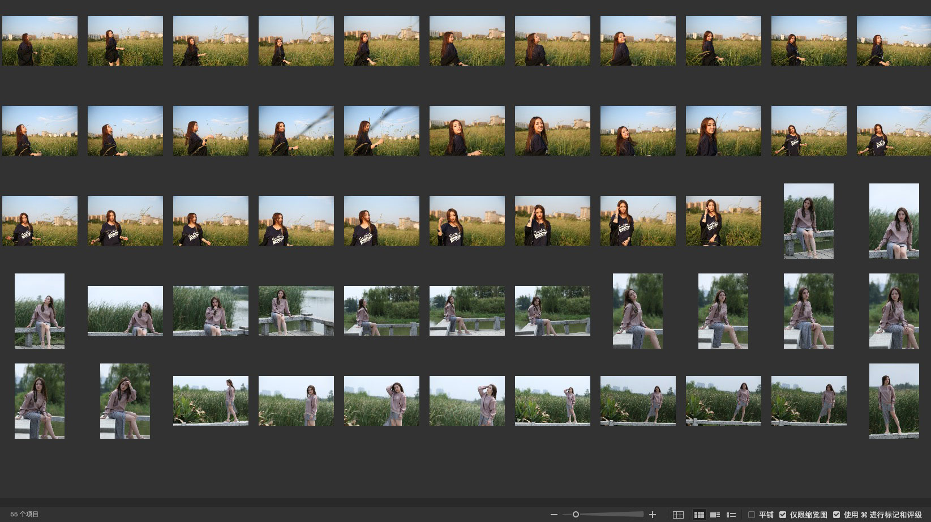Select the first thumbnail in the bottom row

(40, 401)
